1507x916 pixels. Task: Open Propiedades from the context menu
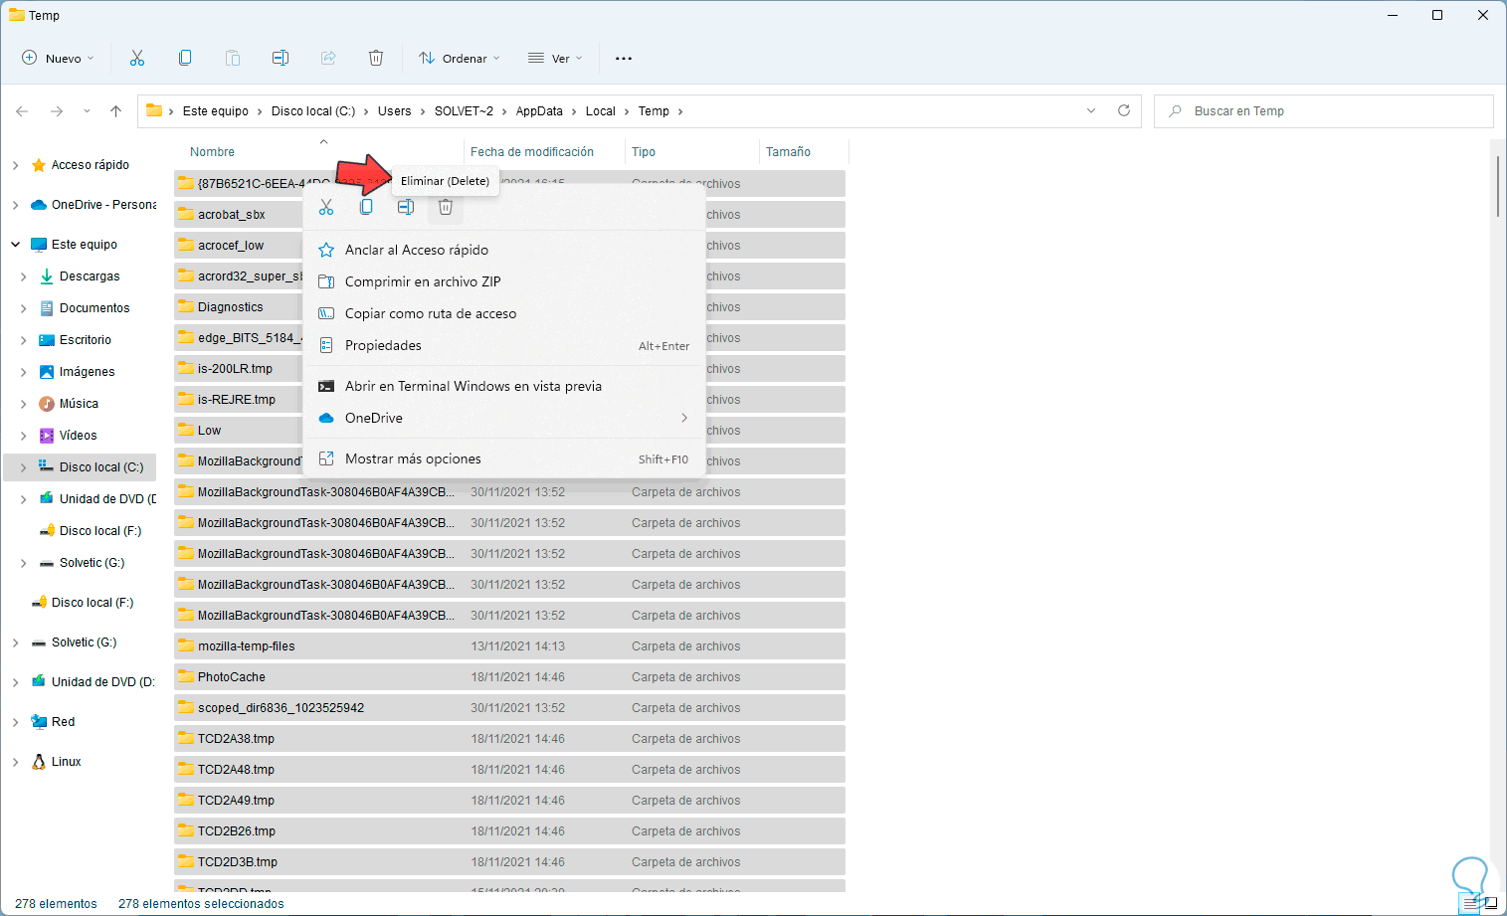(x=504, y=345)
